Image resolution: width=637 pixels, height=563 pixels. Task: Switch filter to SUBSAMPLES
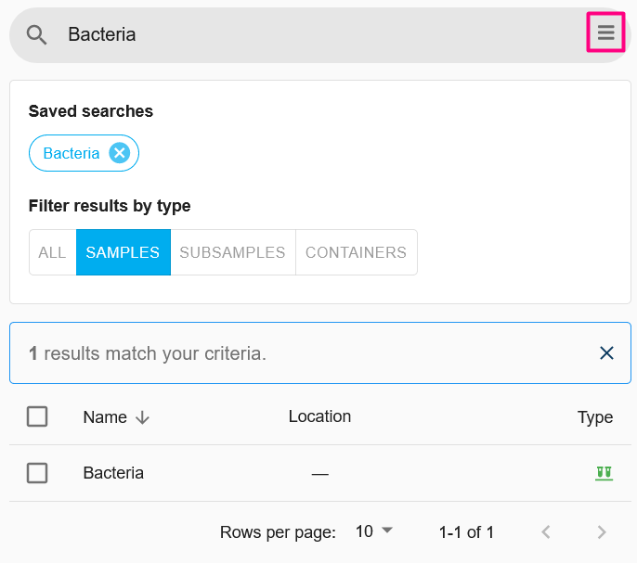pyautogui.click(x=233, y=252)
